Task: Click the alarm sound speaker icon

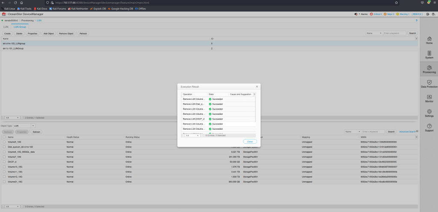Action: tap(356, 14)
